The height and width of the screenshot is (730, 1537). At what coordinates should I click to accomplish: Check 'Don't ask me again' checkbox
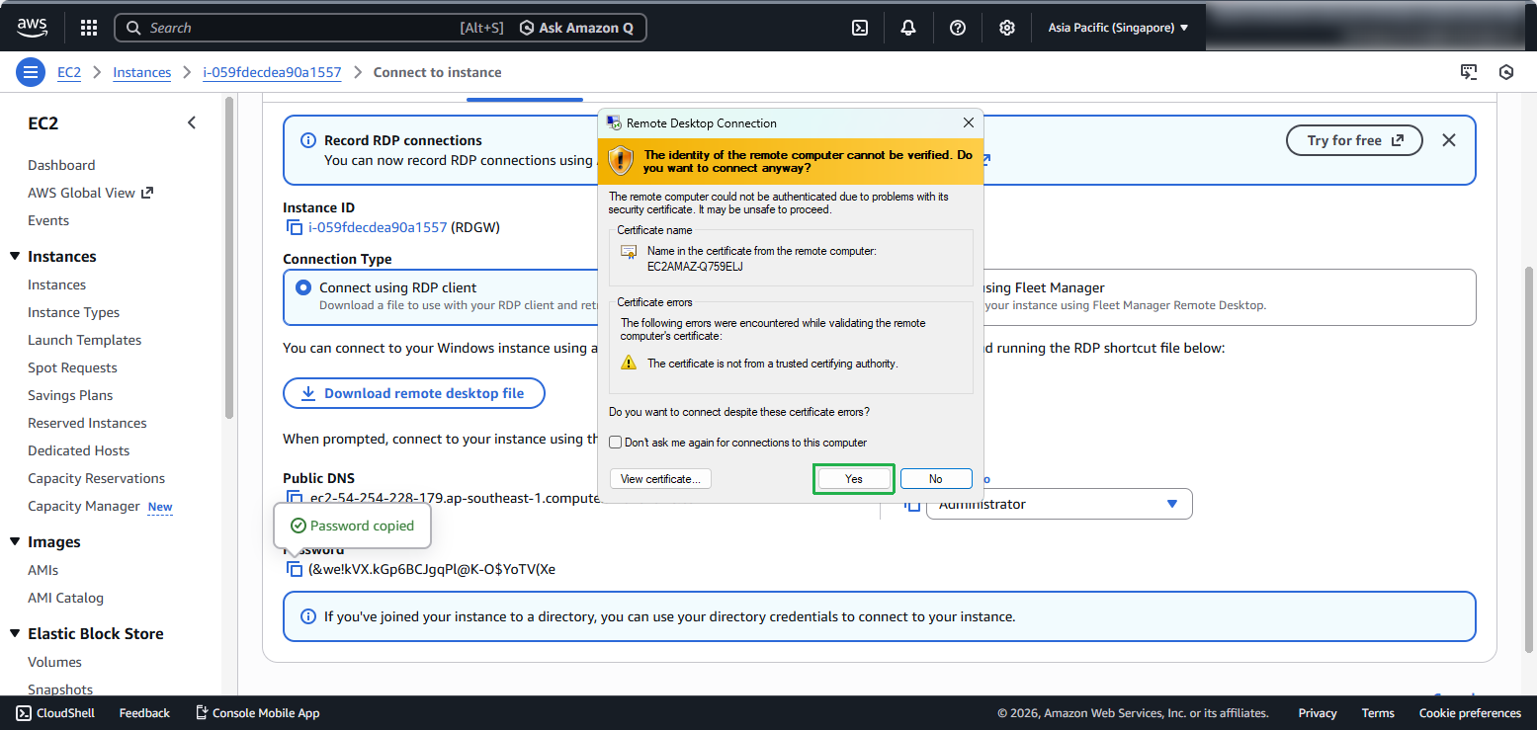pos(616,443)
